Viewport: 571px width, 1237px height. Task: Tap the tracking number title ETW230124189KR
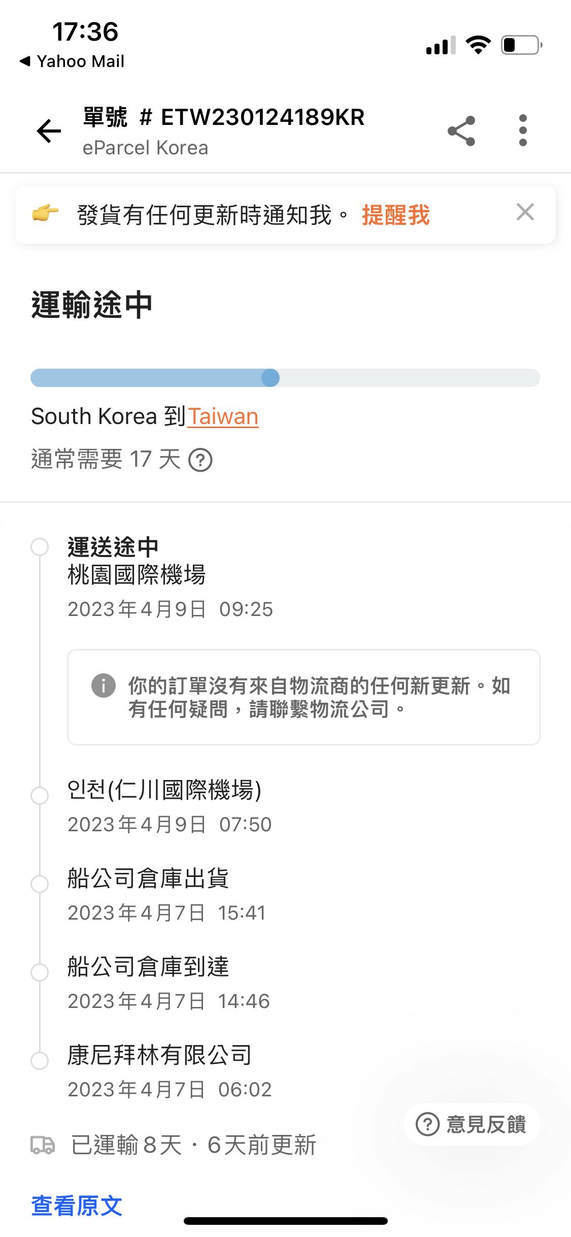point(224,117)
